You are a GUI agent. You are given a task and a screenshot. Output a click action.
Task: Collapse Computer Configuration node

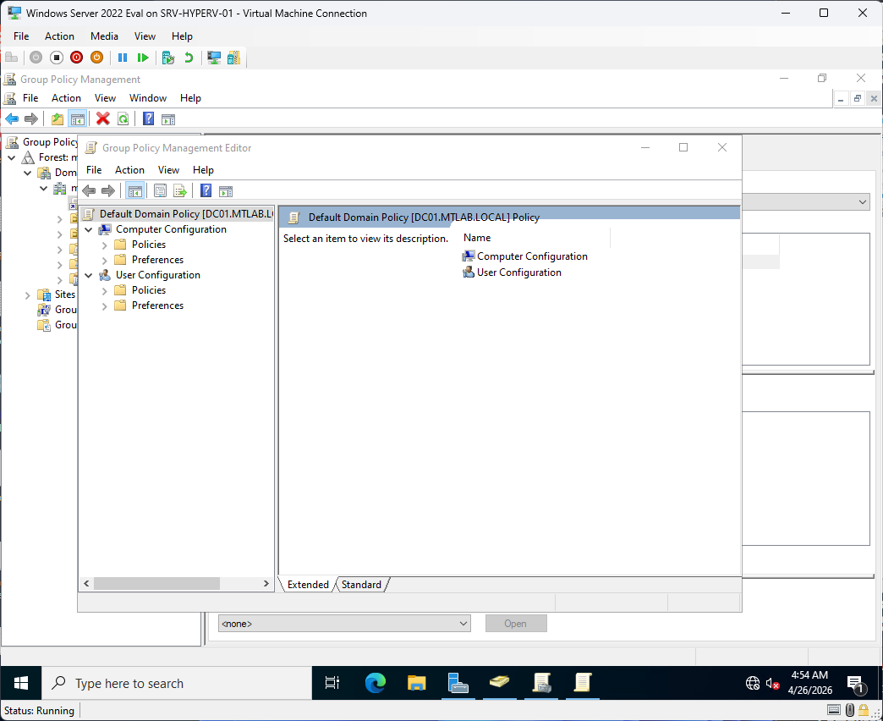tap(89, 230)
